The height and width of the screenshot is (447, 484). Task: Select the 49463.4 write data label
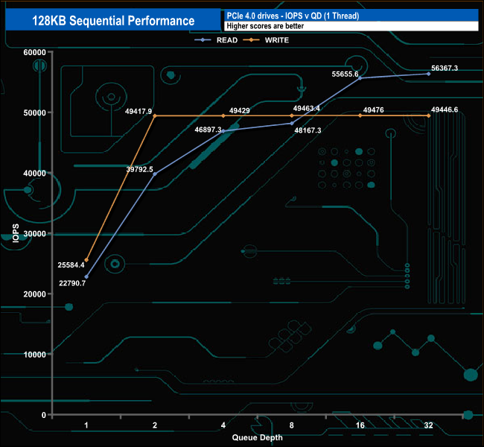[307, 109]
